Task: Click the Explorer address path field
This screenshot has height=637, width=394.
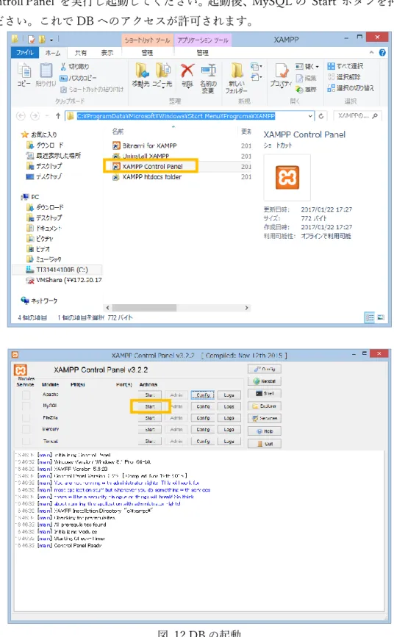Action: pyautogui.click(x=188, y=116)
